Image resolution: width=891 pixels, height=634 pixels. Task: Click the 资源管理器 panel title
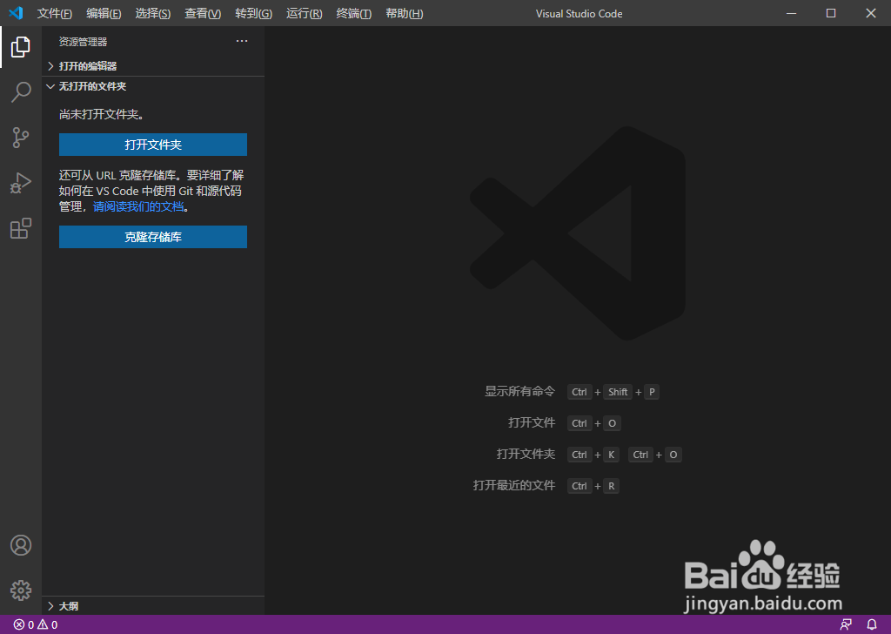pos(83,42)
